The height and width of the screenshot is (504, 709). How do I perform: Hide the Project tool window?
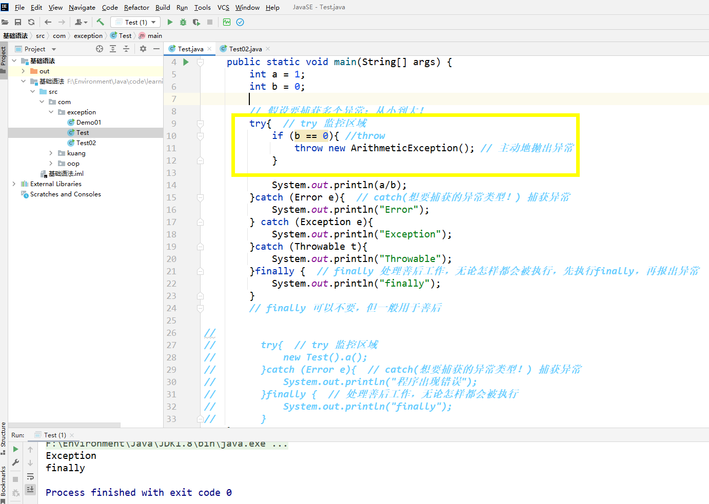156,49
